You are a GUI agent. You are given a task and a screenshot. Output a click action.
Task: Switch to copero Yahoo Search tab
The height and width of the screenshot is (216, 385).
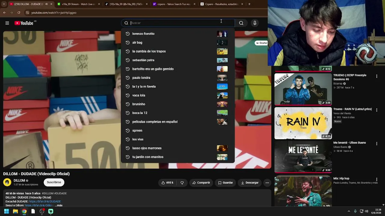point(174,4)
